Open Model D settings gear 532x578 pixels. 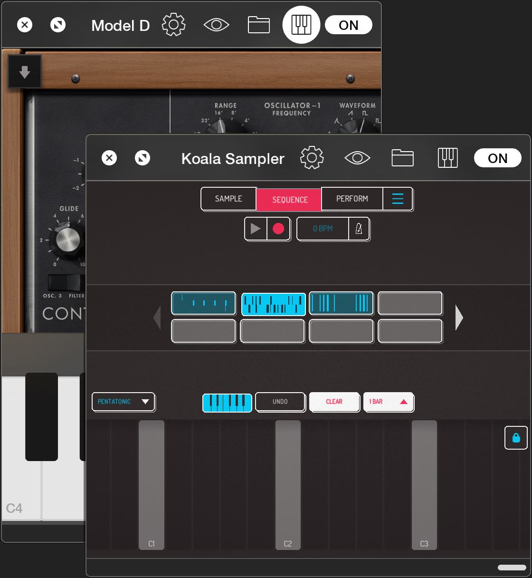point(173,25)
